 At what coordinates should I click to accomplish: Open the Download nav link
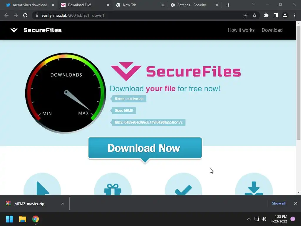(272, 30)
